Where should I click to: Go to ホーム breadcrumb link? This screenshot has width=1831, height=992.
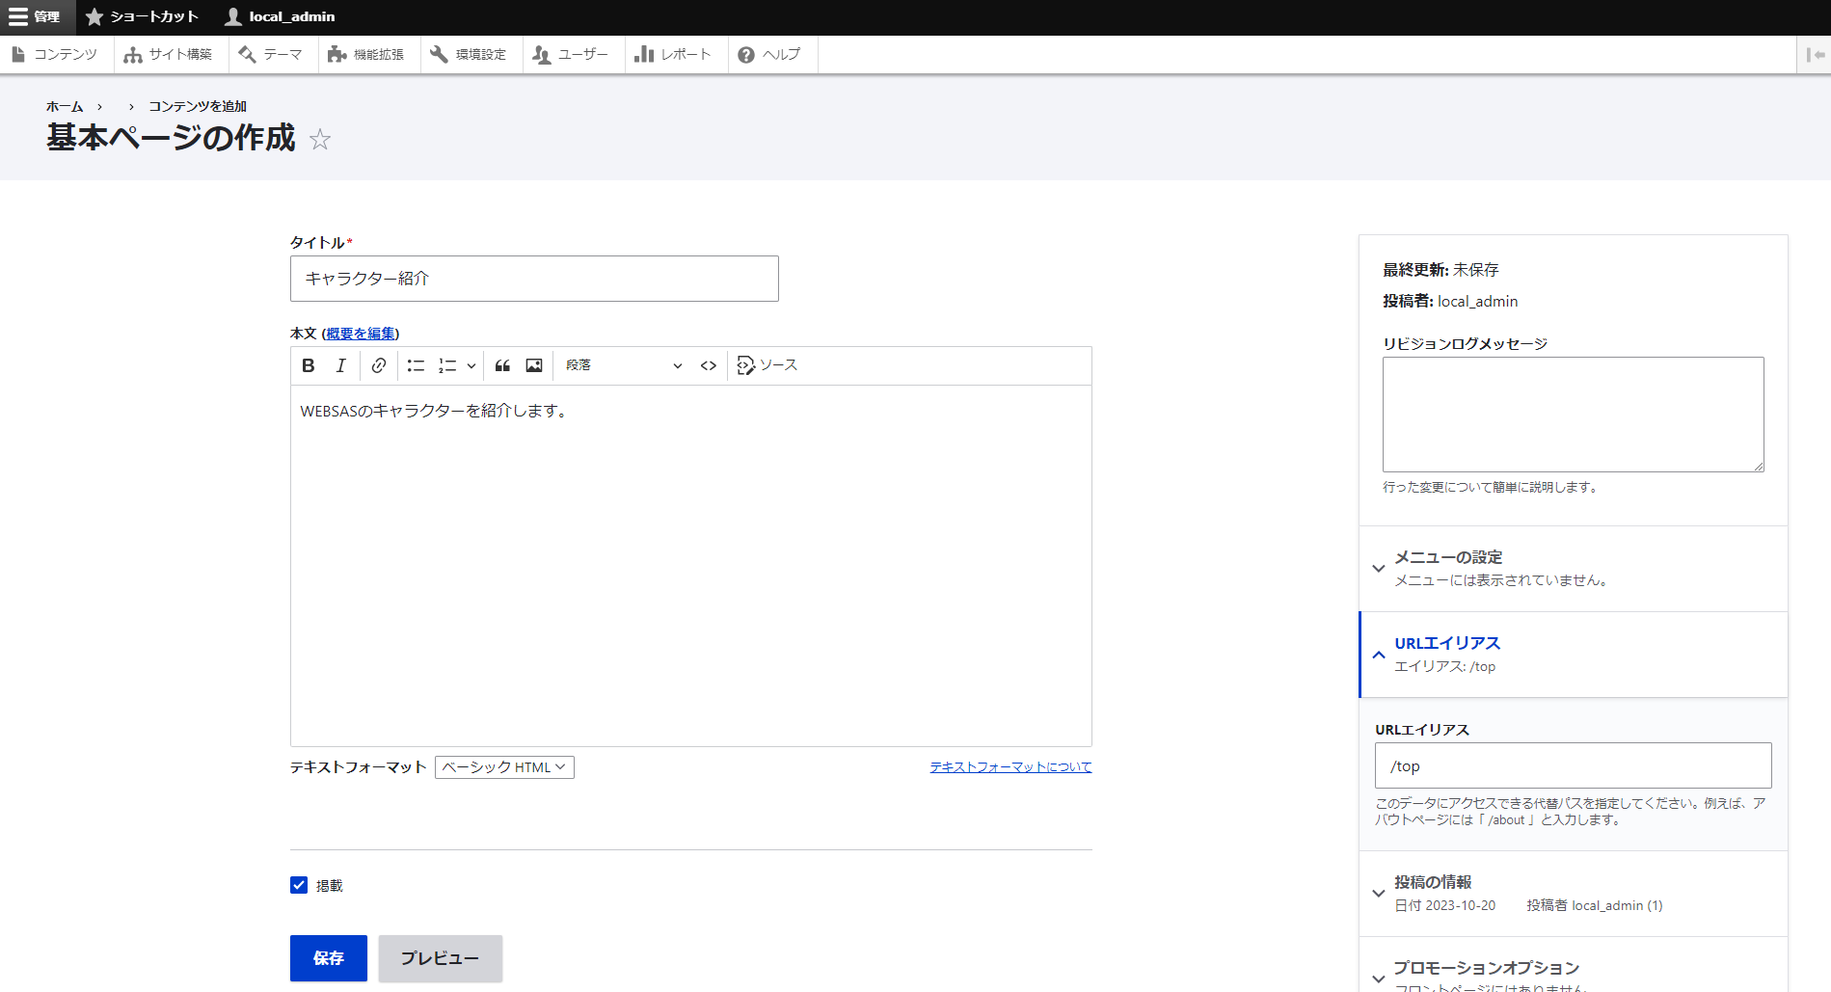pyautogui.click(x=65, y=106)
